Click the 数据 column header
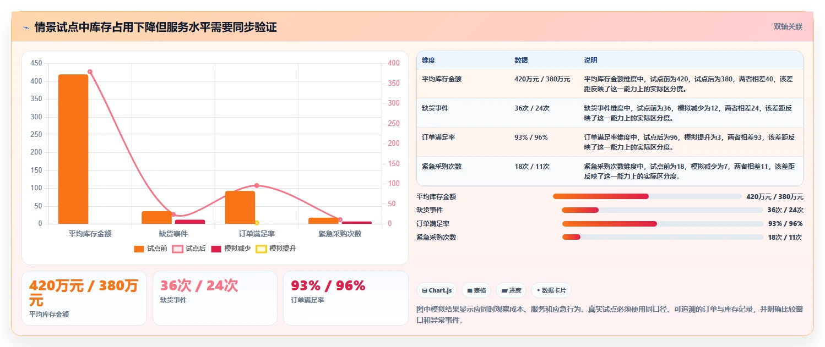The height and width of the screenshot is (347, 825). (x=521, y=60)
